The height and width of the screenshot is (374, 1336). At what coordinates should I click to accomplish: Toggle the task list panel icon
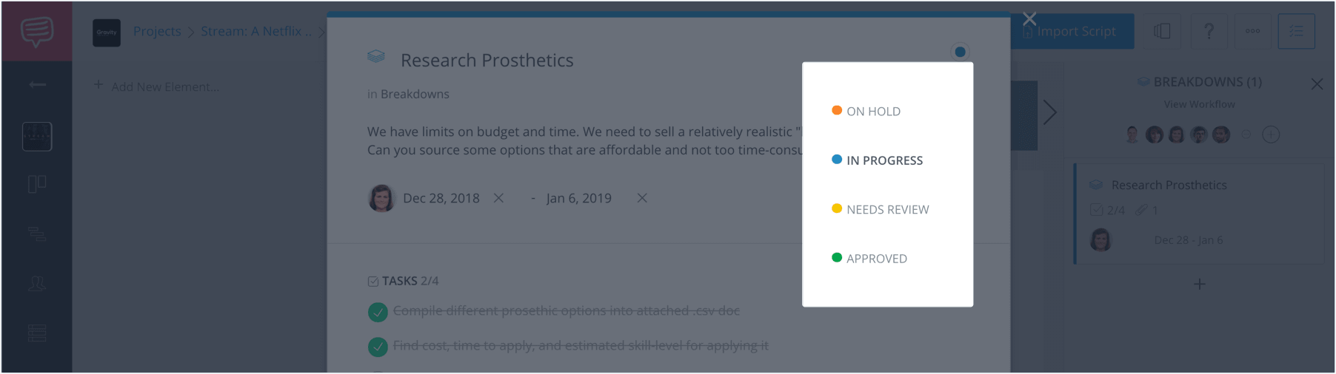click(x=1296, y=31)
